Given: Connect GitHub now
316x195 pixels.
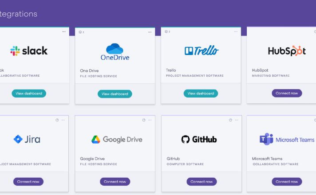Looking at the screenshot, I should click(x=201, y=182).
